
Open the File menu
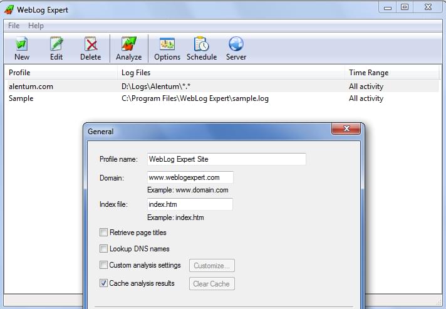14,26
